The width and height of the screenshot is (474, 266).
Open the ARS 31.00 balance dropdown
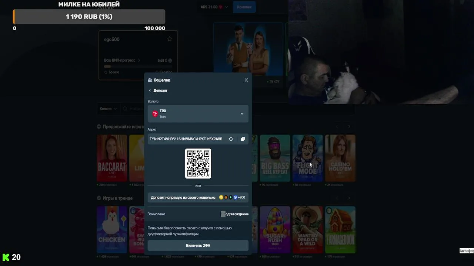click(x=214, y=7)
